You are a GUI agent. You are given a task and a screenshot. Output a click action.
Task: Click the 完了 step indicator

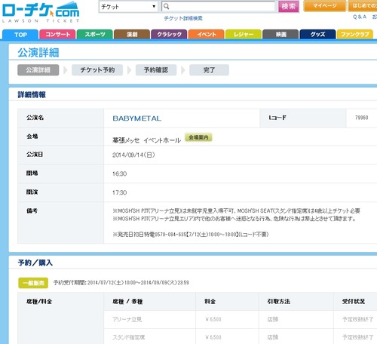[x=209, y=70]
